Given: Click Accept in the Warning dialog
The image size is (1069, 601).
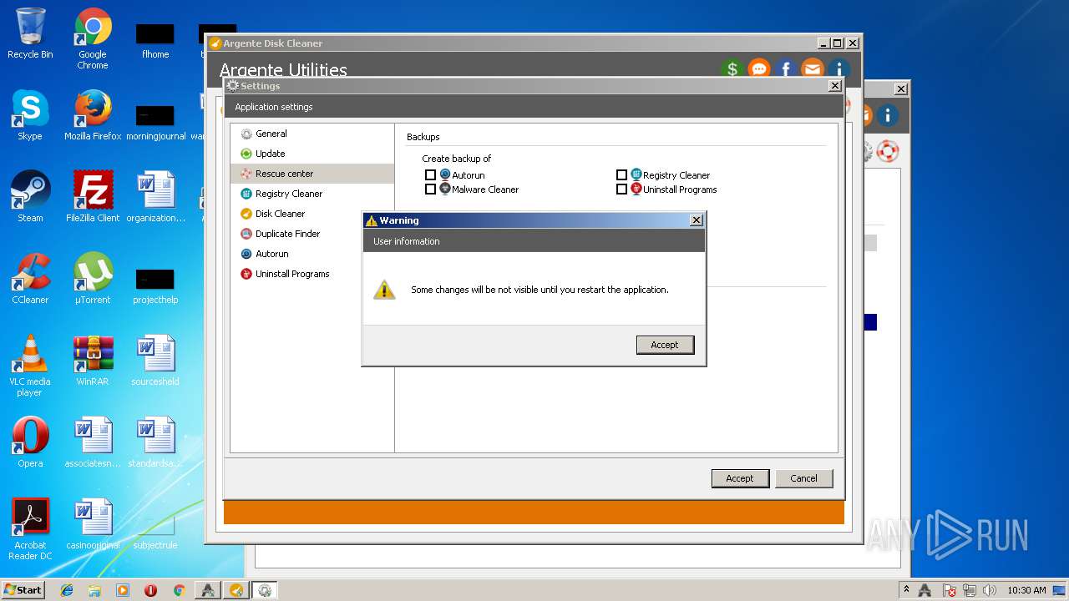Looking at the screenshot, I should [x=665, y=345].
